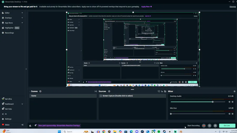Expand the Dashboard sidebar chevron

(22, 104)
